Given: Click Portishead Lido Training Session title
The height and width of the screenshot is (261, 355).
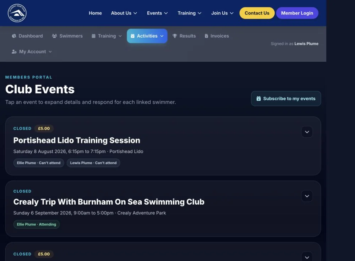Looking at the screenshot, I should [x=77, y=141].
